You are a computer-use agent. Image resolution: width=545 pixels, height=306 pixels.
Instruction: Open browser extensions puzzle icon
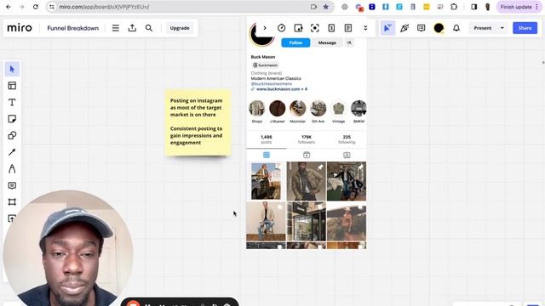[454, 7]
